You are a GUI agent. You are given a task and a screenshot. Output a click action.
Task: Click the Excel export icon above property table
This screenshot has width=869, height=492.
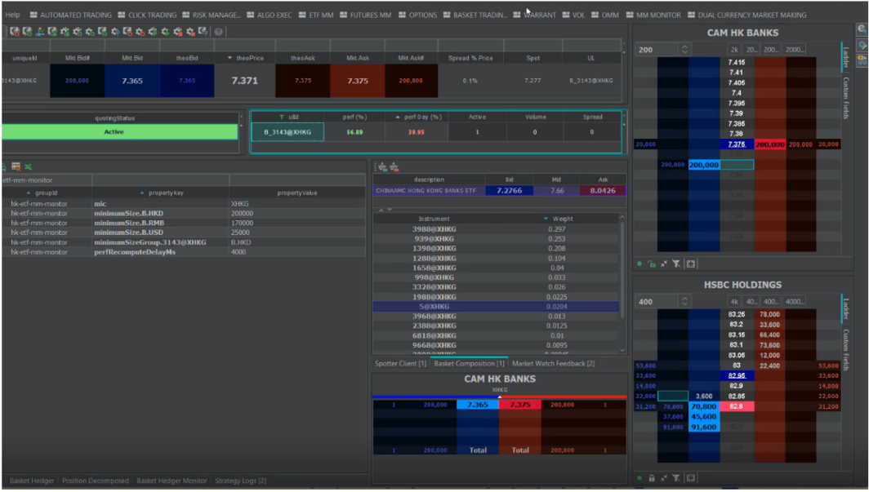(28, 167)
